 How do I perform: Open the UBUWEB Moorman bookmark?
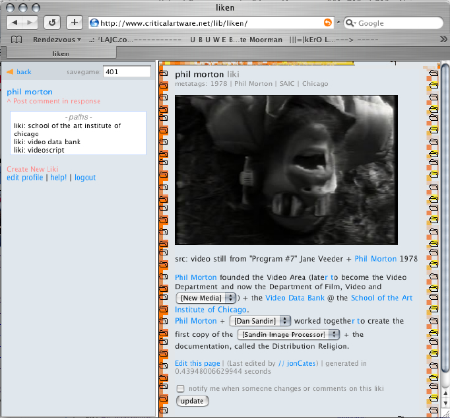[x=236, y=40]
